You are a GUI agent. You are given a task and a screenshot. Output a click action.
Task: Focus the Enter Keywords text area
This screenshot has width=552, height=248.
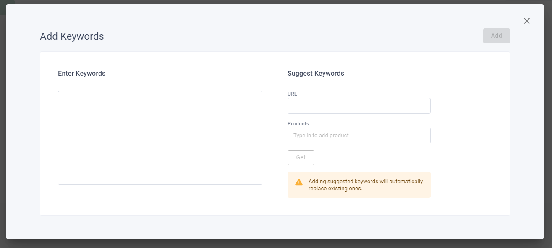pyautogui.click(x=160, y=138)
